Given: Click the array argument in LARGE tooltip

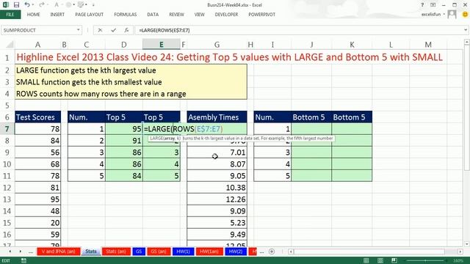Looking at the screenshot, I should click(x=169, y=139).
